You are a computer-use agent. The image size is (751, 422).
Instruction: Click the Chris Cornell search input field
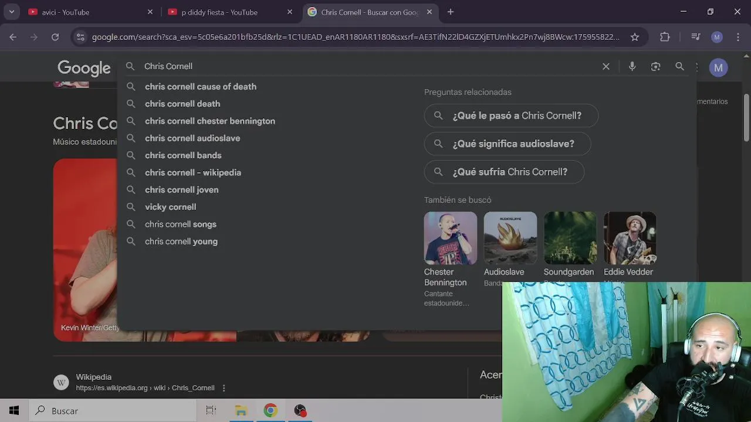pyautogui.click(x=370, y=66)
